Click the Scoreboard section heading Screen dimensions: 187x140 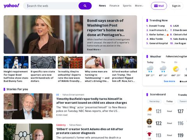pyautogui.click(x=158, y=94)
